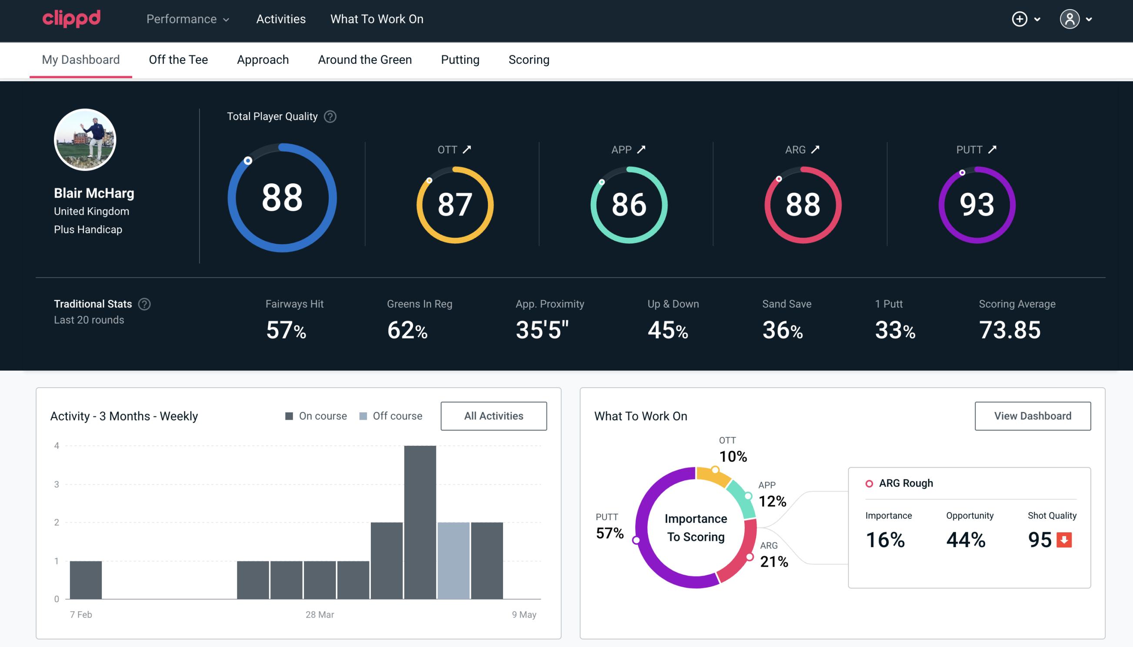Expand the OTT trend arrow detail
This screenshot has height=647, width=1133.
pyautogui.click(x=468, y=149)
